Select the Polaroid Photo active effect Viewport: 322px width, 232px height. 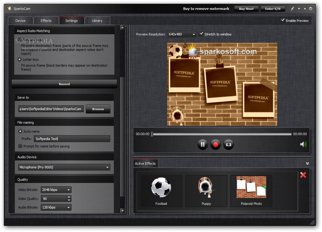tap(251, 191)
